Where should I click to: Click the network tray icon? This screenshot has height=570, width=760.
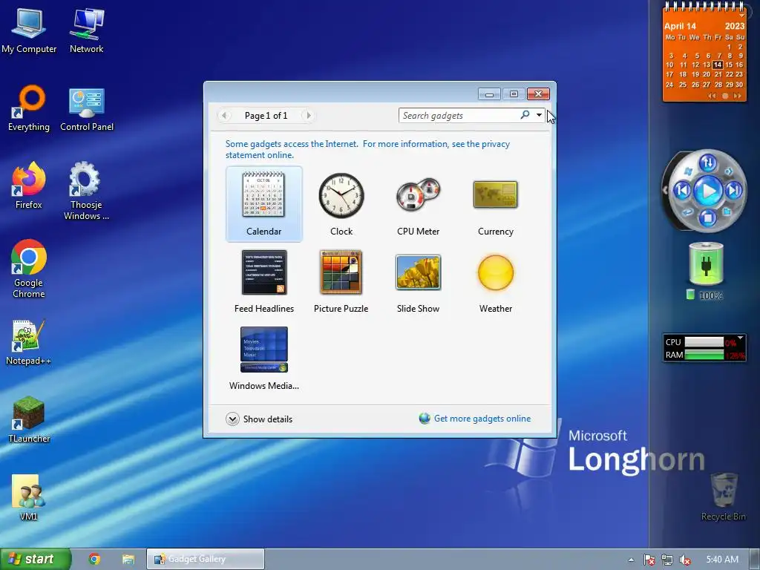tap(667, 560)
